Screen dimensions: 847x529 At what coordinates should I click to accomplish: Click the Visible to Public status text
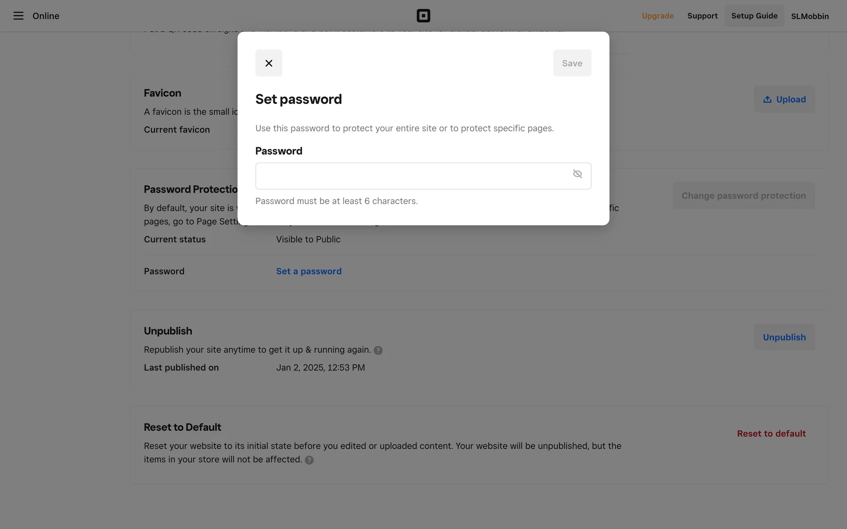click(308, 239)
